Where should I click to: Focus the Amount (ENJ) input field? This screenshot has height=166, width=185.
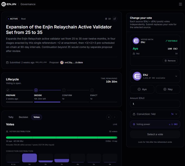pyautogui.click(x=155, y=104)
